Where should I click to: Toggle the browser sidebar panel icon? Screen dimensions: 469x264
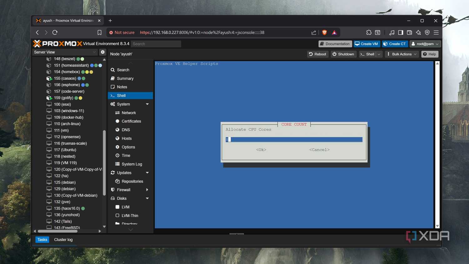click(x=401, y=33)
